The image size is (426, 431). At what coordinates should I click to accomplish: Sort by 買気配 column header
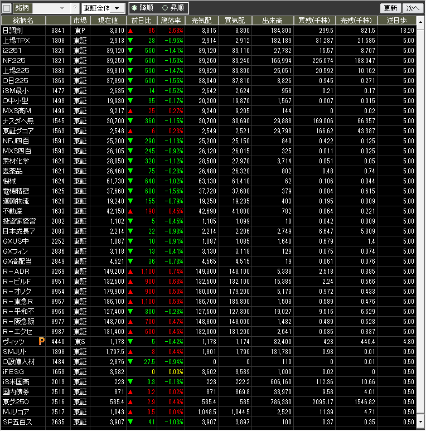pyautogui.click(x=235, y=20)
